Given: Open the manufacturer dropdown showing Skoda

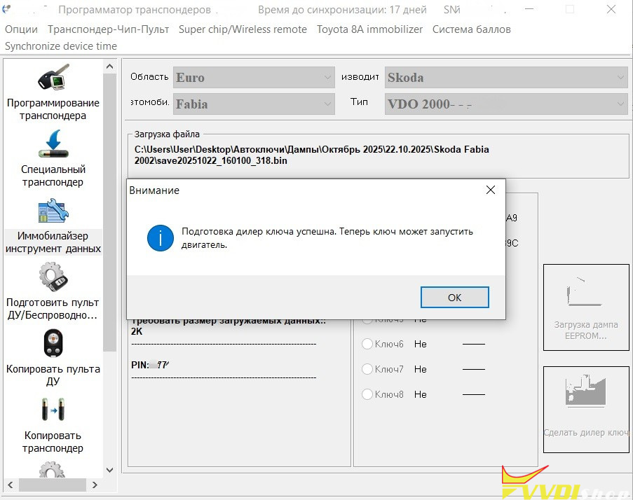Looking at the screenshot, I should tap(505, 78).
